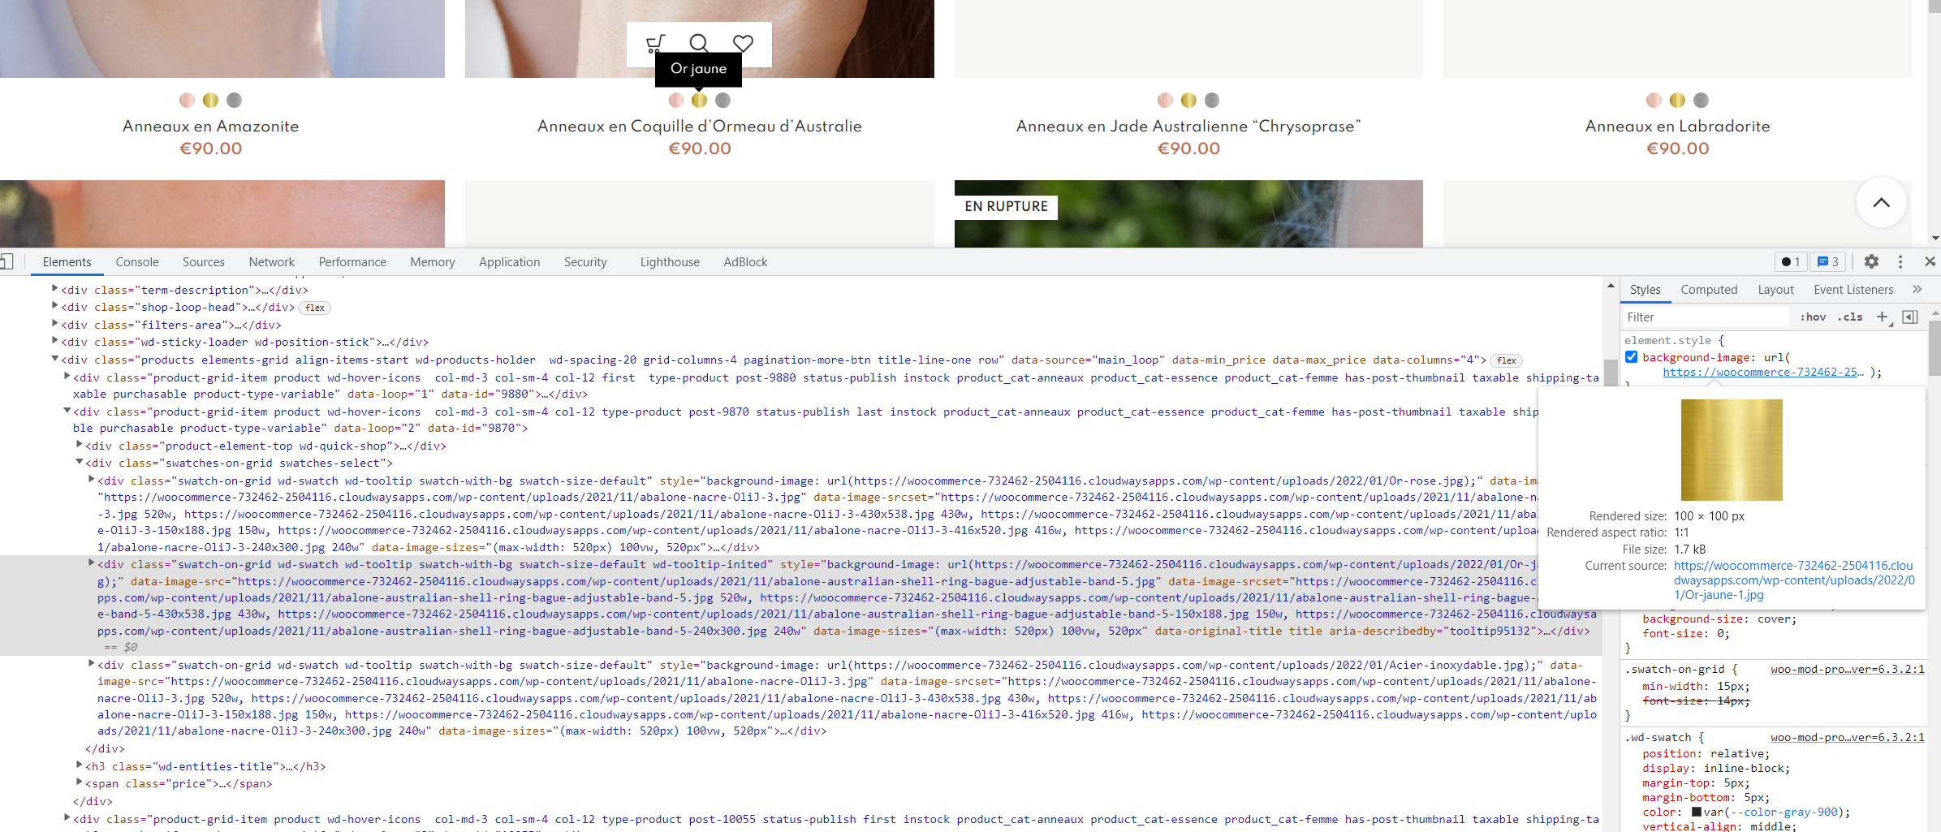Select the Application tab
This screenshot has width=1941, height=832.
(x=509, y=261)
